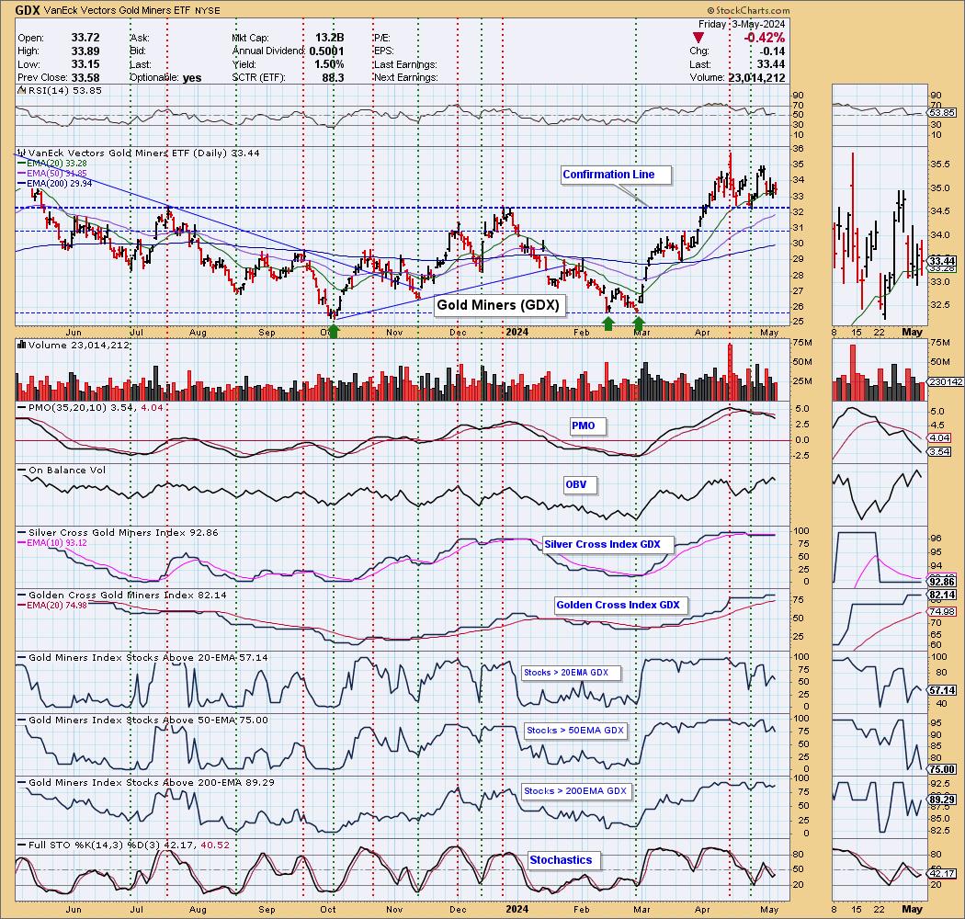Click the Prev Close value 33.58
Screen dimensions: 965x919
[85, 77]
